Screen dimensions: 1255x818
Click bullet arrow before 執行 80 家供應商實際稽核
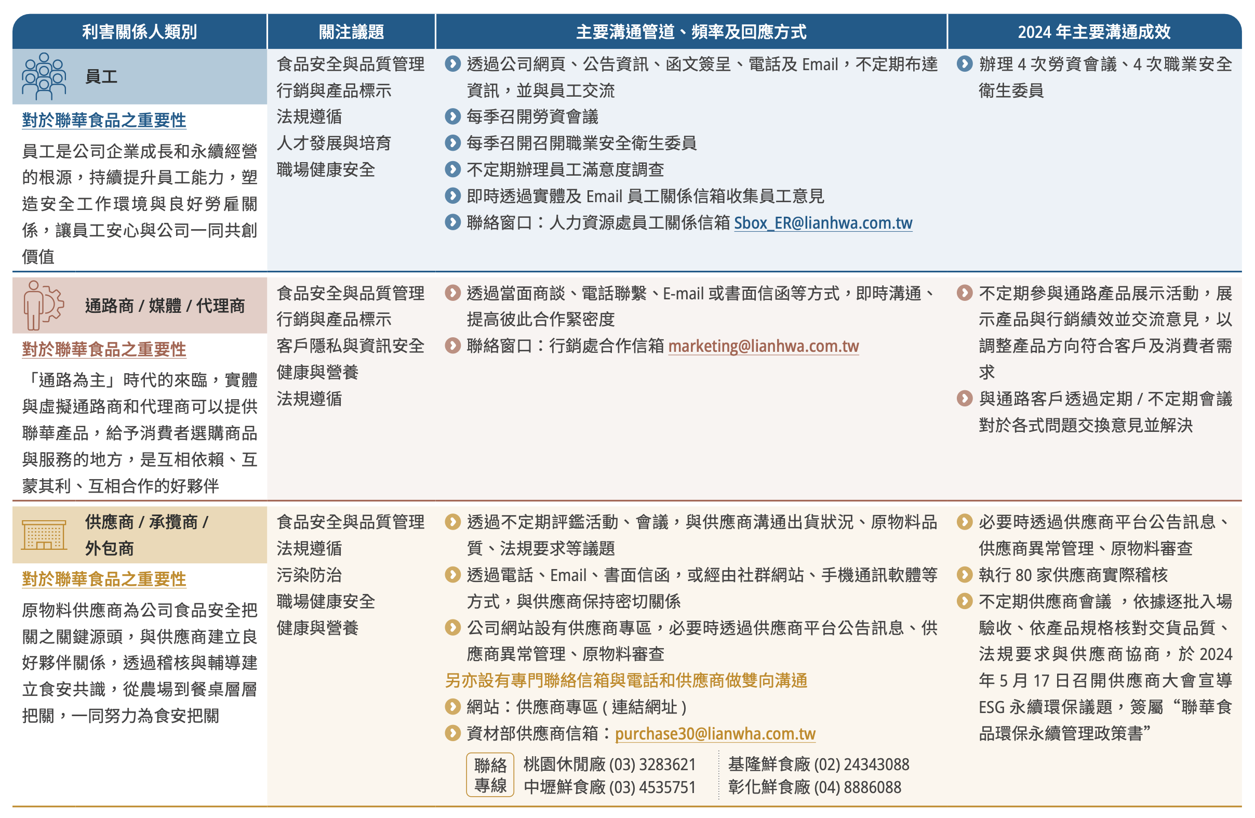[965, 575]
